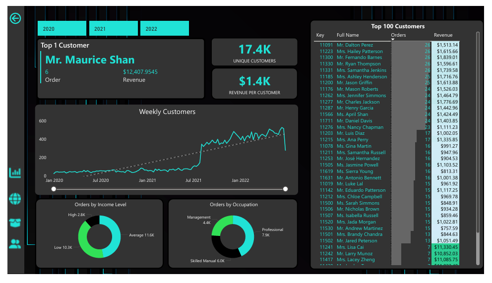Open the globe map page
The width and height of the screenshot is (492, 283).
click(x=15, y=199)
